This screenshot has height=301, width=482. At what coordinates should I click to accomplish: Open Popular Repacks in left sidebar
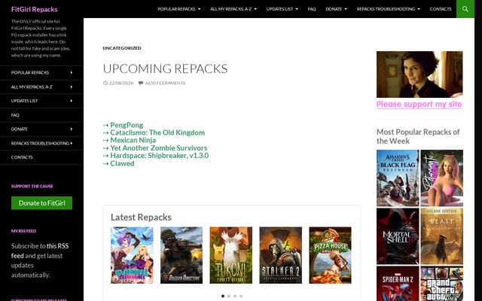click(x=30, y=72)
